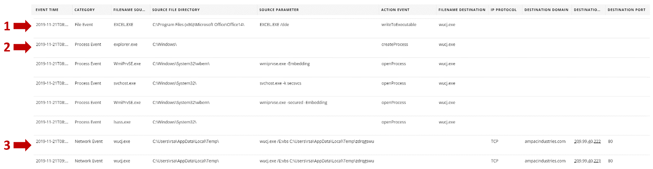Image resolution: width=653 pixels, height=169 pixels.
Task: Click the Filename Destination column header
Action: pyautogui.click(x=462, y=10)
